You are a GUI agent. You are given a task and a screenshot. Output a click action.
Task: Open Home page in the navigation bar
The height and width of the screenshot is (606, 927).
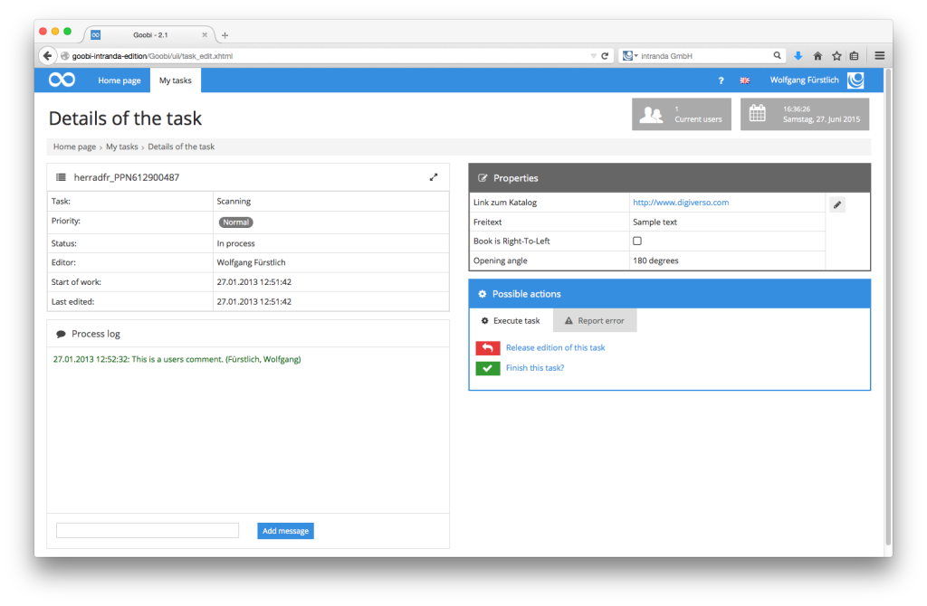click(x=119, y=80)
